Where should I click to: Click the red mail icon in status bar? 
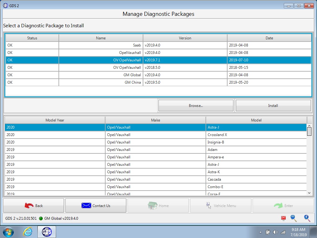pyautogui.click(x=284, y=218)
